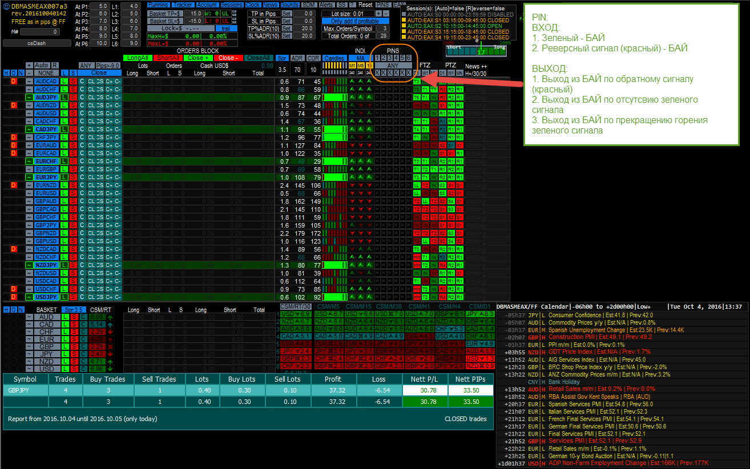Toggle the red D flag for AUDCAD

[14, 82]
